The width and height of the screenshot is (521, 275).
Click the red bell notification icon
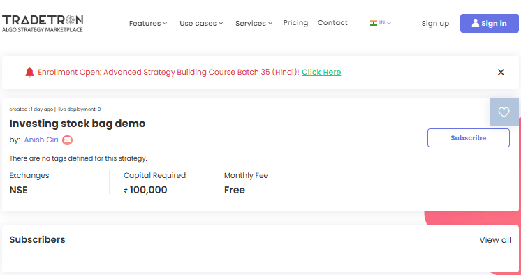(29, 73)
